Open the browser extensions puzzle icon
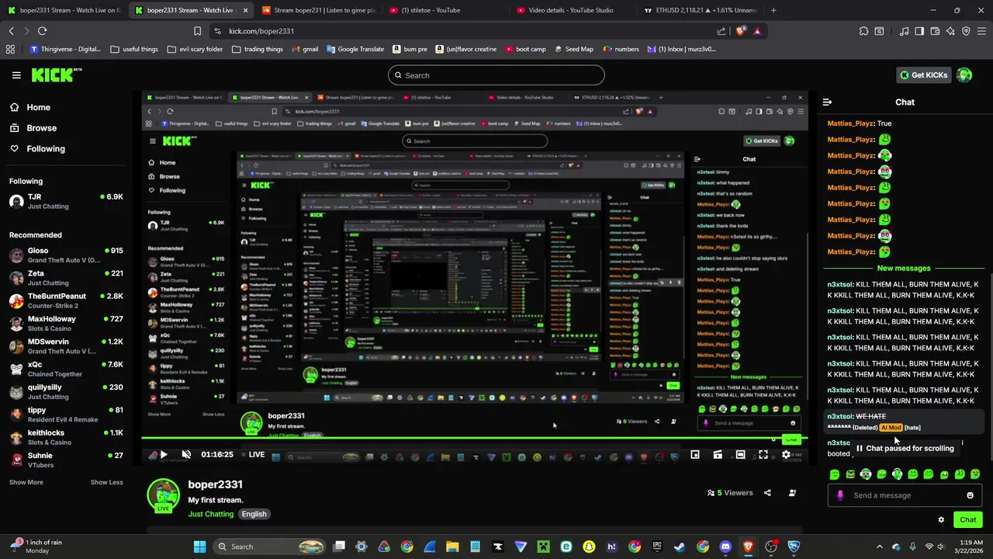 pyautogui.click(x=863, y=31)
